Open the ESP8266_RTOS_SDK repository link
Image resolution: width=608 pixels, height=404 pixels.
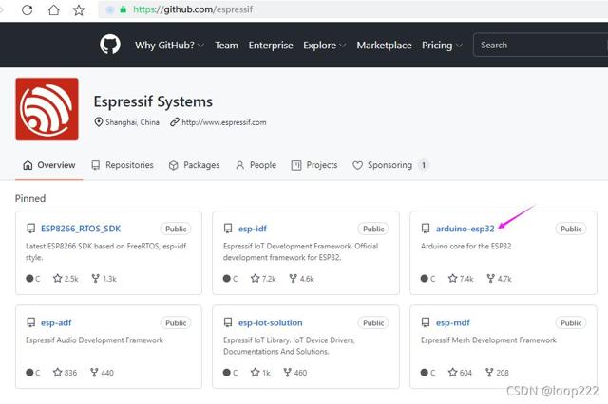tap(81, 229)
